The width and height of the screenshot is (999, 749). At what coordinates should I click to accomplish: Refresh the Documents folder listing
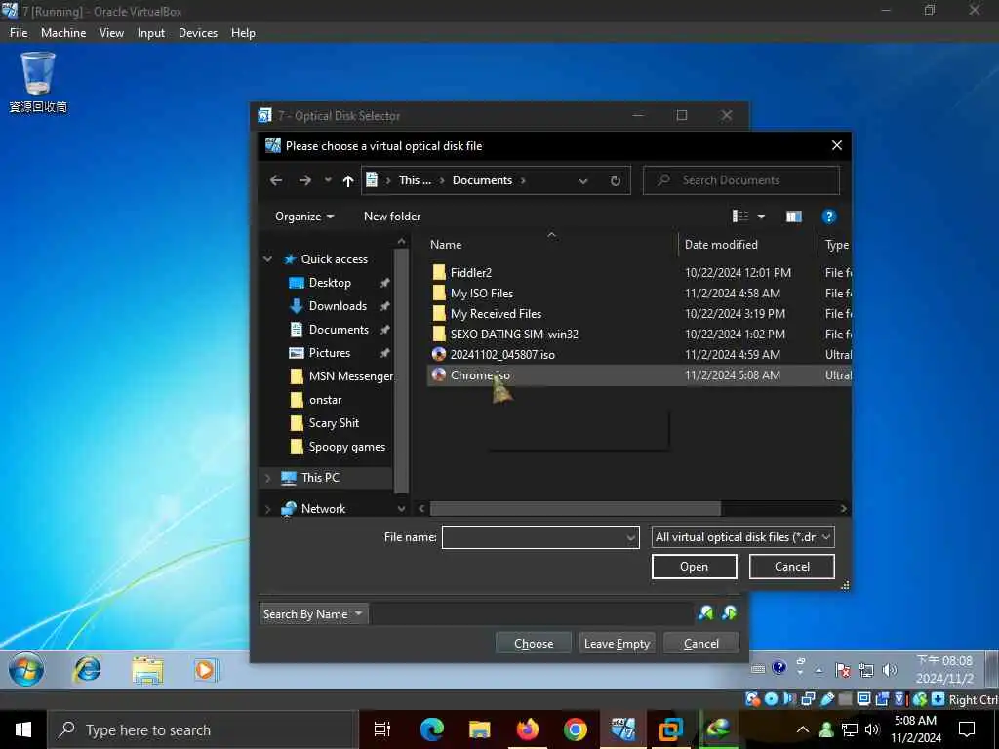tap(615, 180)
